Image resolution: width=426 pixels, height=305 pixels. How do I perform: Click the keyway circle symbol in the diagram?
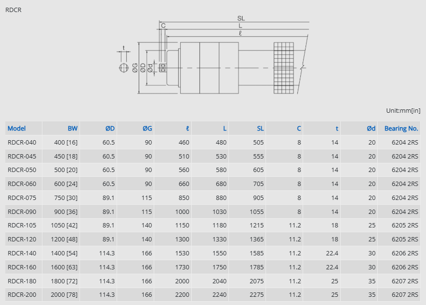(124, 67)
